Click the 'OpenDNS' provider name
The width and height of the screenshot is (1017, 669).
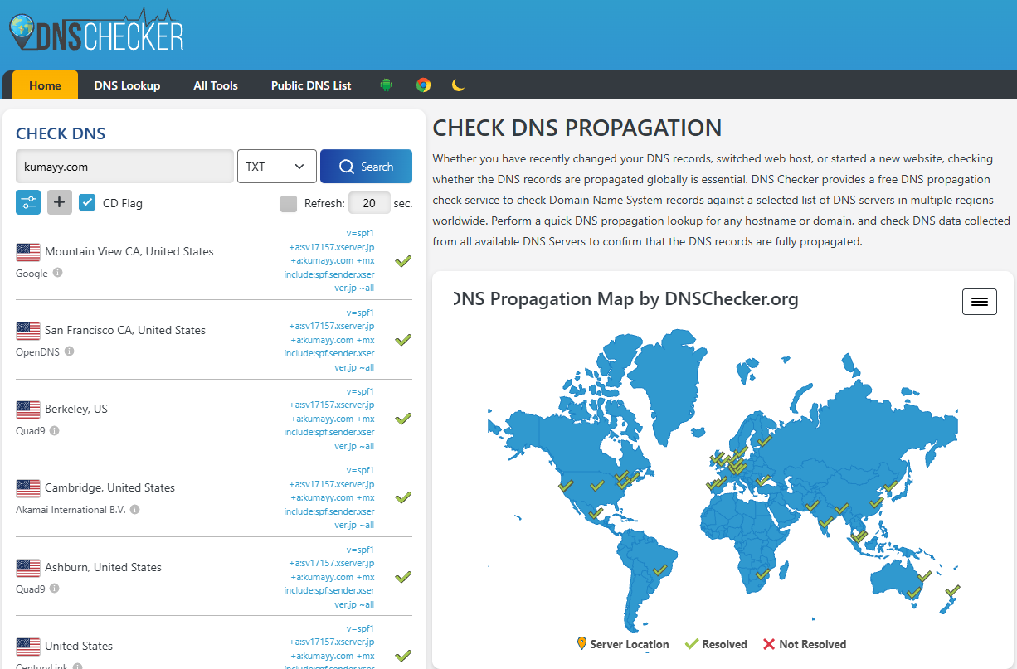[x=37, y=351]
